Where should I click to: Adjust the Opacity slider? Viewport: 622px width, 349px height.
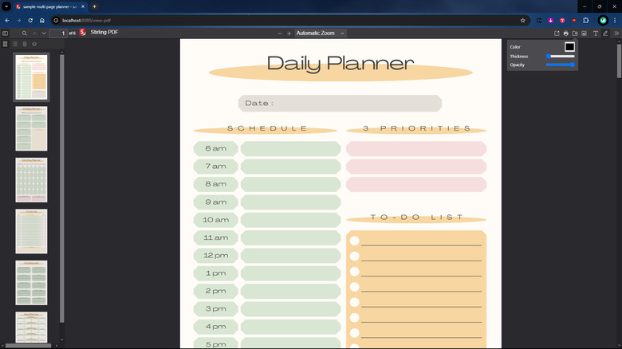pos(560,65)
